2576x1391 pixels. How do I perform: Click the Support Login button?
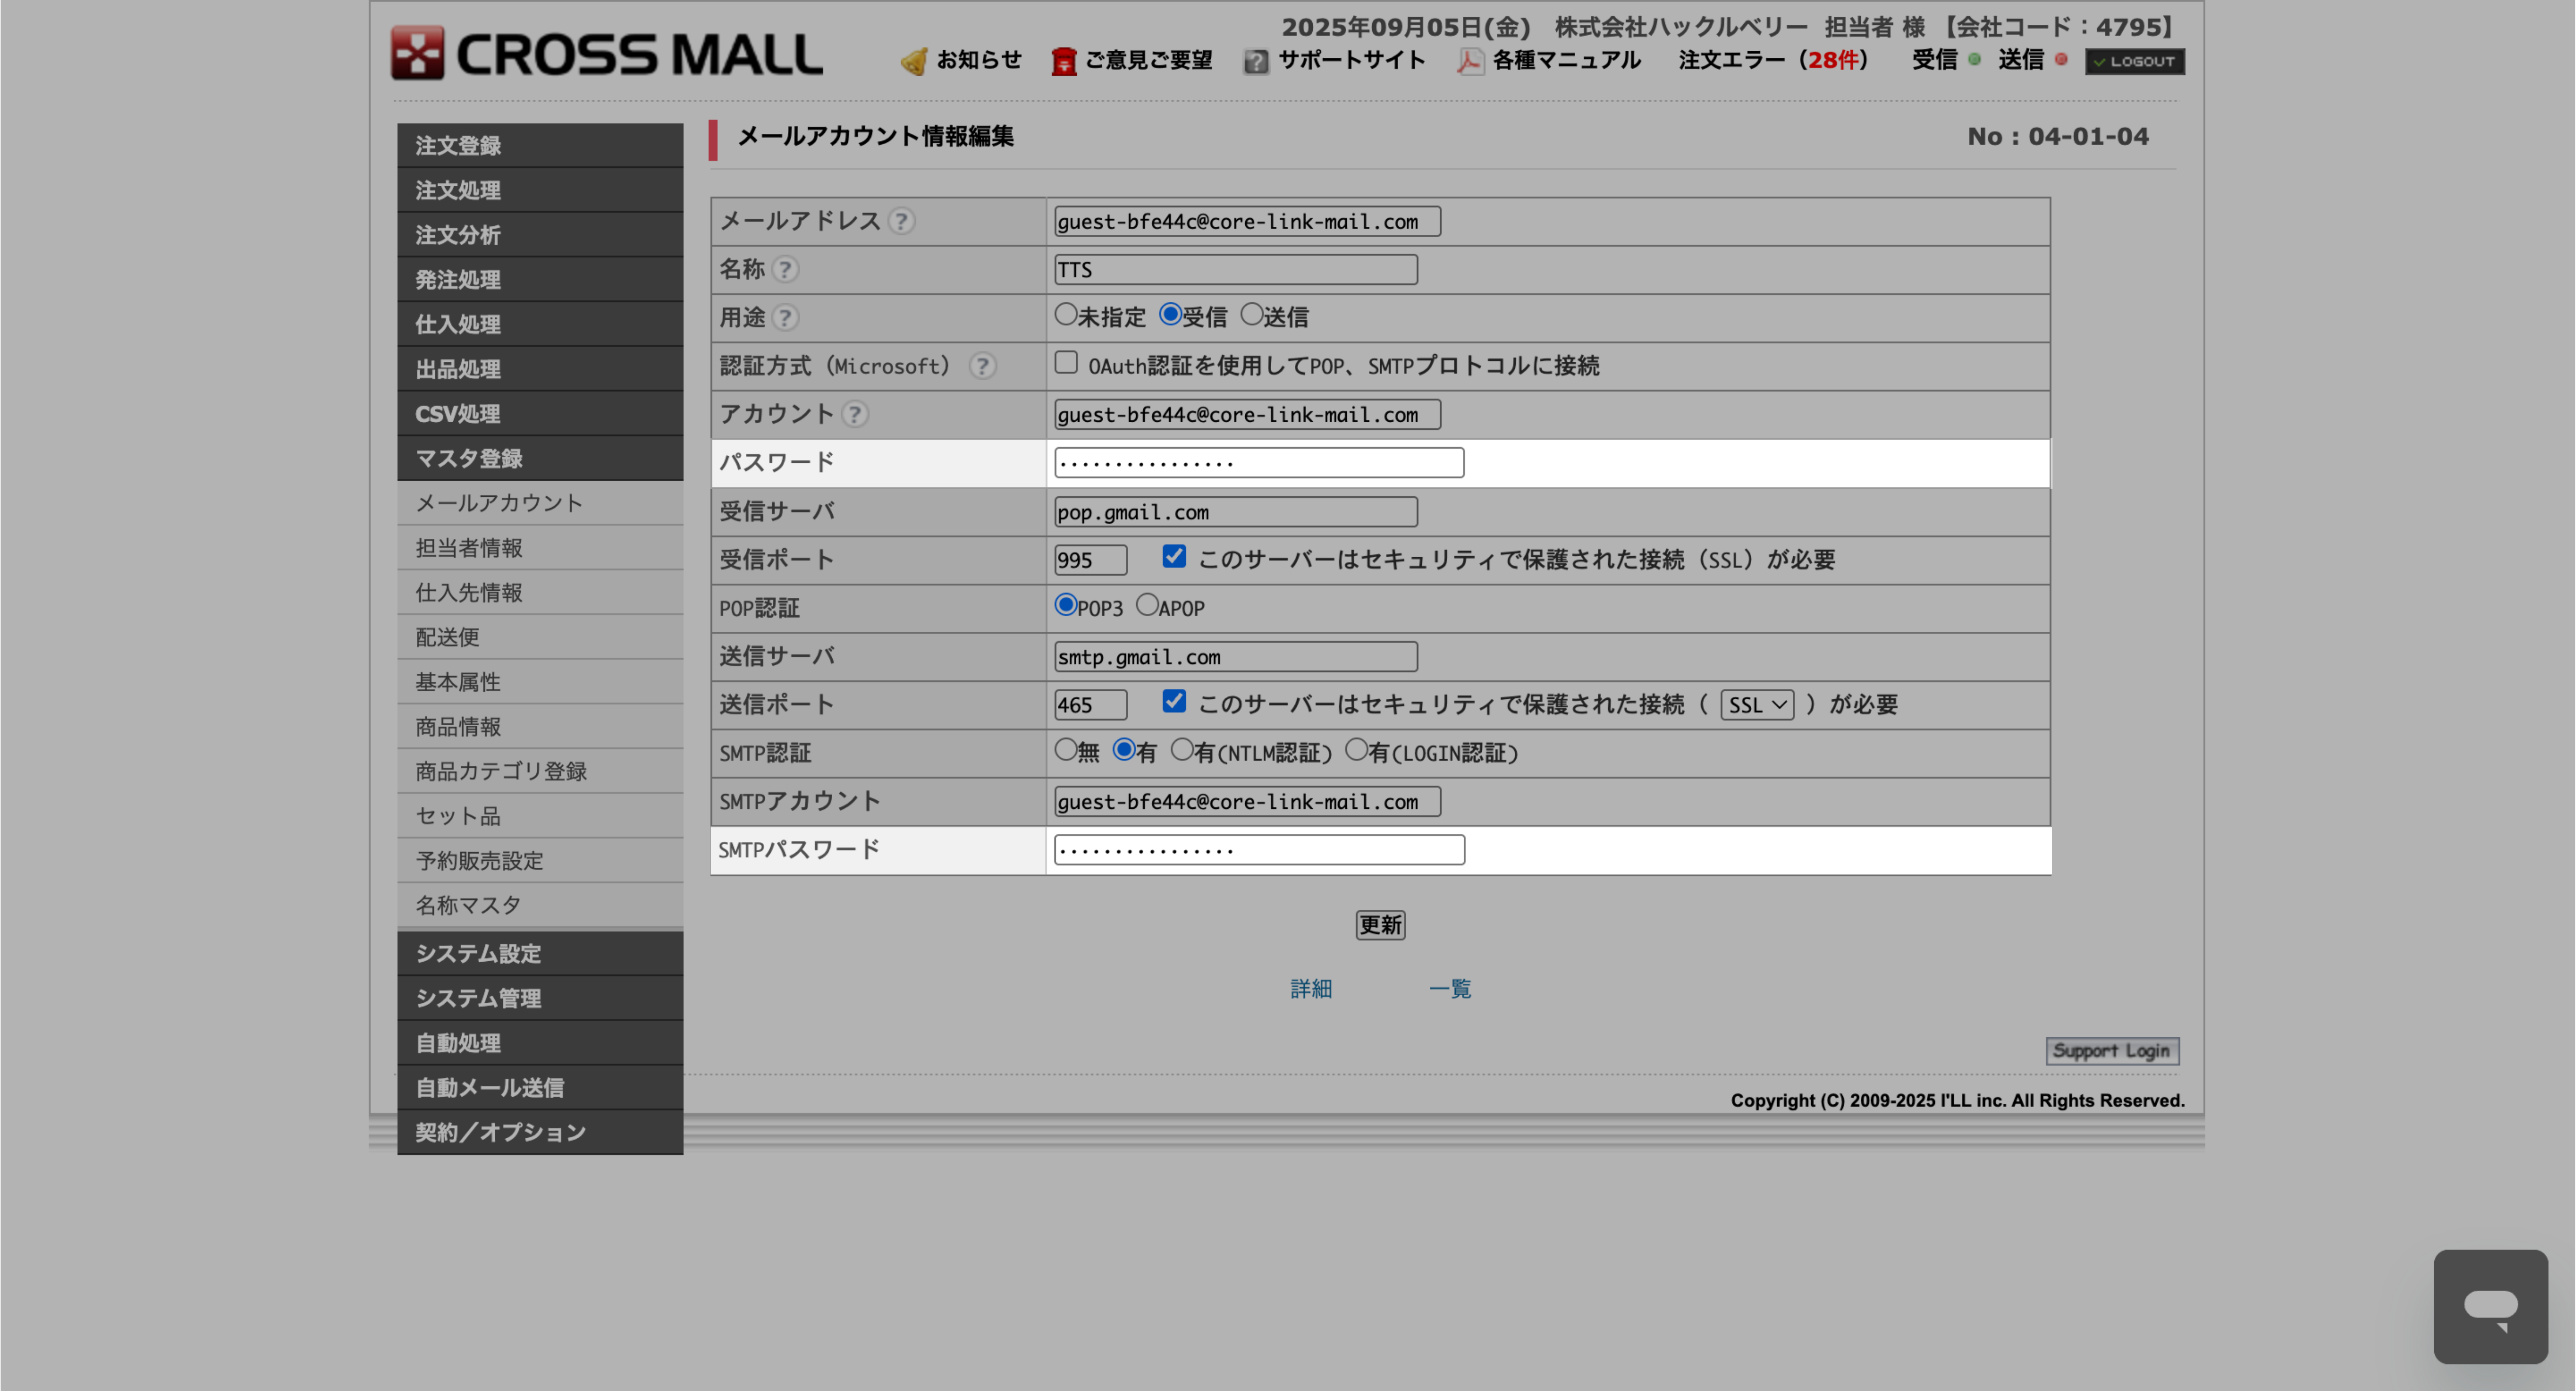pos(2112,1051)
